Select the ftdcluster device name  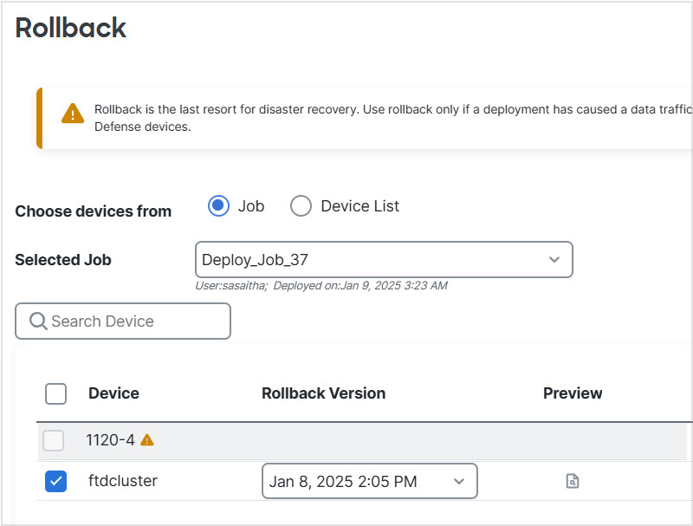click(123, 481)
